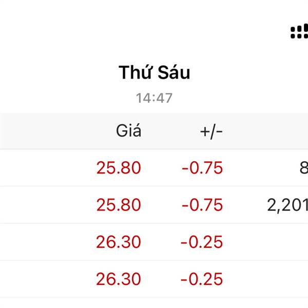Screen dimensions: 308x308
Task: Tap the Thứ Sáu title heading
Action: [x=154, y=72]
